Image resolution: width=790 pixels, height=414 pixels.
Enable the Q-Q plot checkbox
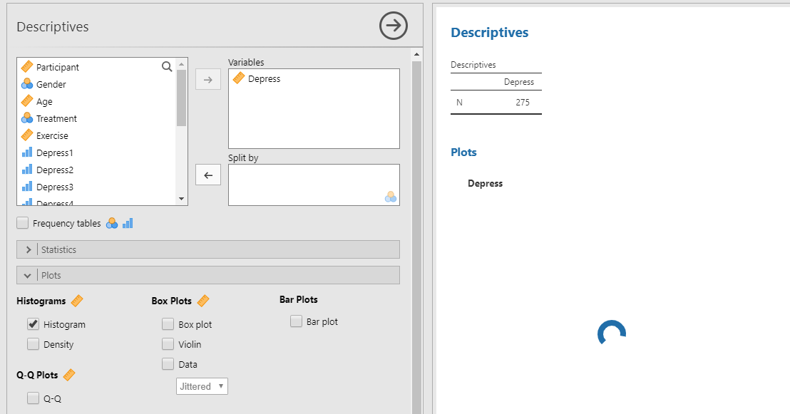pos(34,398)
